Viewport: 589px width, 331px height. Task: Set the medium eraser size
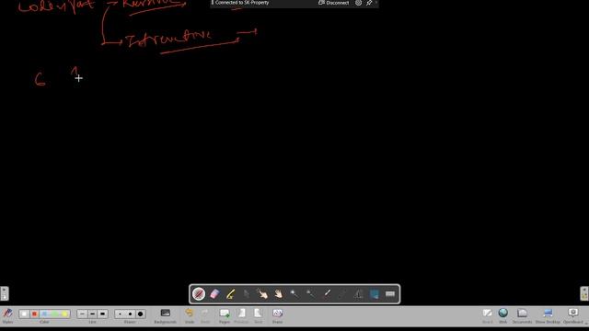130,314
